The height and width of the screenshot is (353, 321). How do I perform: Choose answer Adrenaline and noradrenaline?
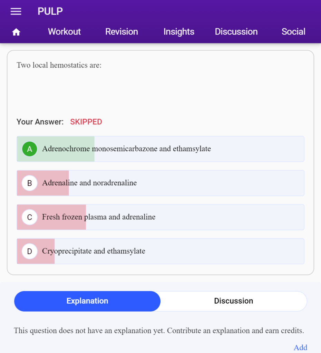[160, 183]
